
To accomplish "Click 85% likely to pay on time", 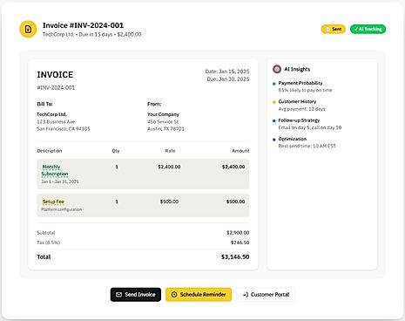I will tap(305, 90).
